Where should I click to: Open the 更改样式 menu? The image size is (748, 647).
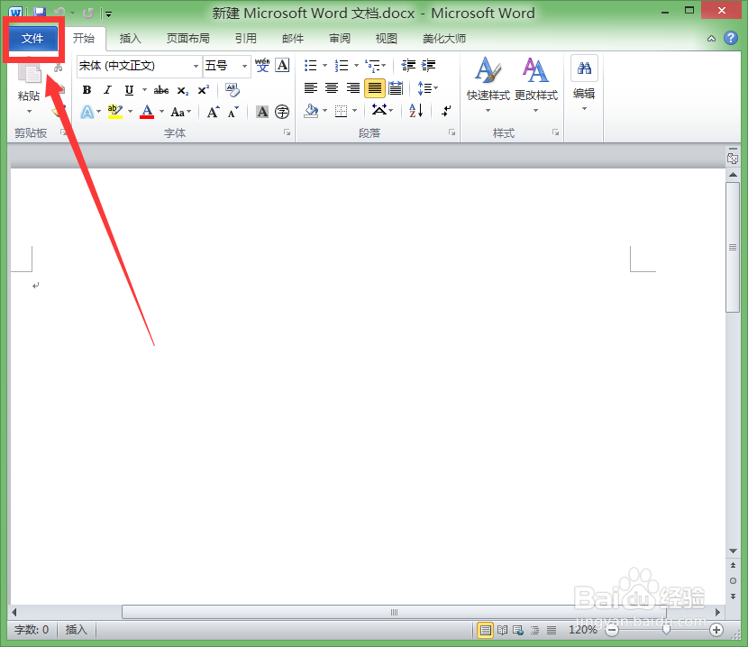(x=535, y=84)
